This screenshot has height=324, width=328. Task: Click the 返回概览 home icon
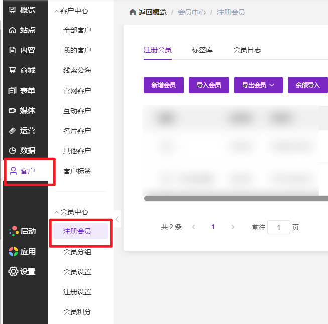(x=133, y=12)
